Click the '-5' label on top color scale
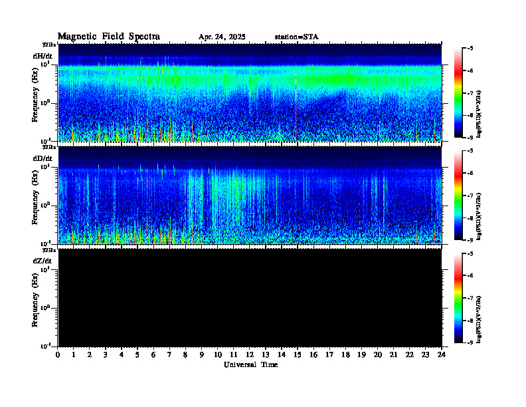Image resolution: width=526 pixels, height=407 pixels. (471, 49)
